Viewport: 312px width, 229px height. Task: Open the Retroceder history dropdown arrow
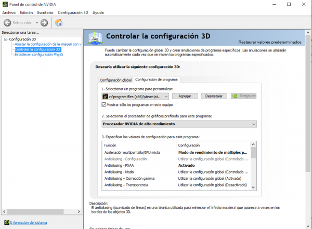point(37,23)
